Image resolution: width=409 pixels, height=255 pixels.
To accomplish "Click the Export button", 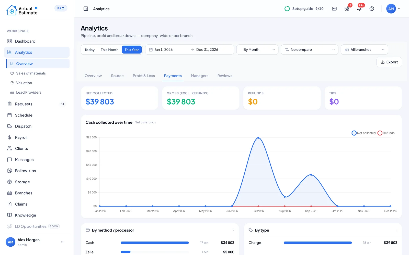I will tap(389, 62).
